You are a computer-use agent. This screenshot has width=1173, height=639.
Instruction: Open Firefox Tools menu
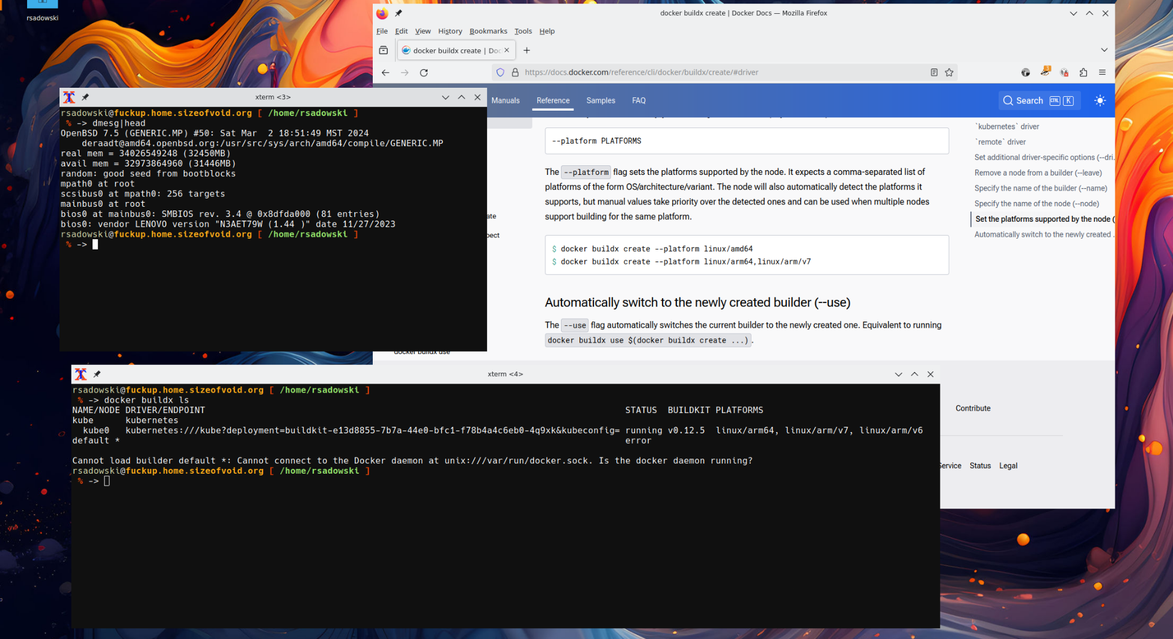click(x=523, y=31)
